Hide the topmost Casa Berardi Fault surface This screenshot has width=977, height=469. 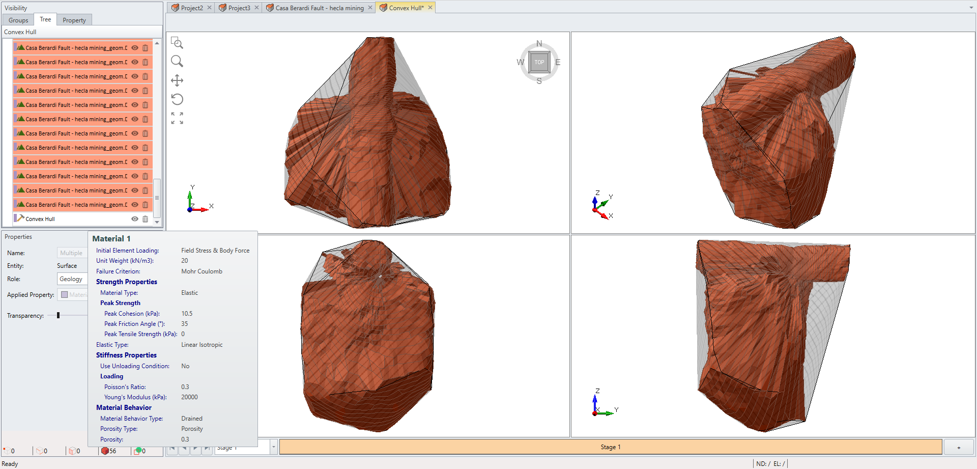135,48
